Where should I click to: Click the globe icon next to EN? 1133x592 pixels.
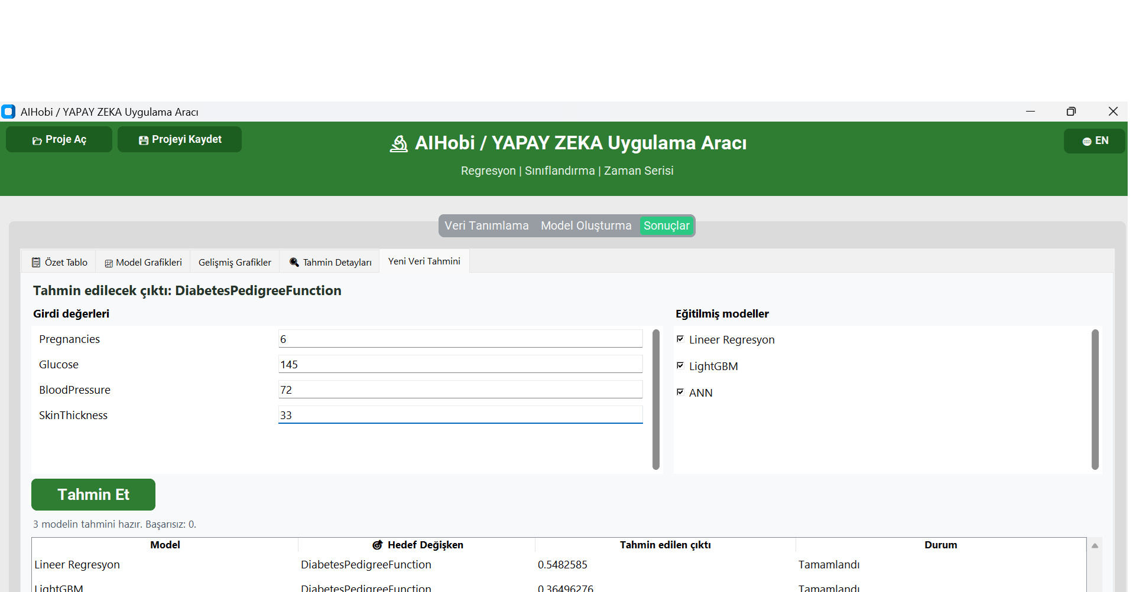click(1086, 141)
